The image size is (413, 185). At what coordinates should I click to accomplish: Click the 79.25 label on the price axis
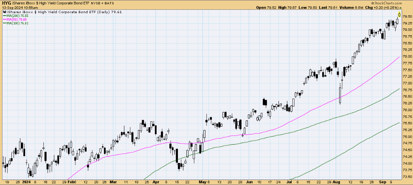407,23
